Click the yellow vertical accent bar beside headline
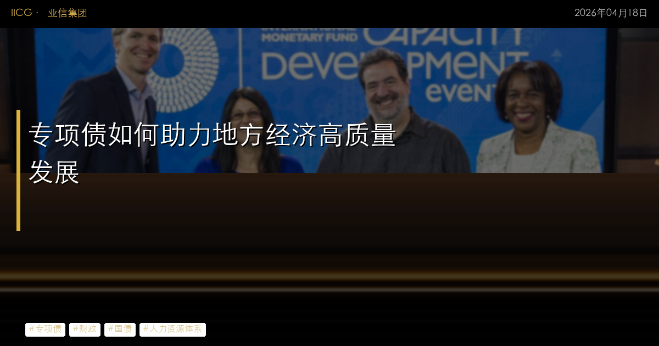Image resolution: width=659 pixels, height=346 pixels. (x=18, y=170)
